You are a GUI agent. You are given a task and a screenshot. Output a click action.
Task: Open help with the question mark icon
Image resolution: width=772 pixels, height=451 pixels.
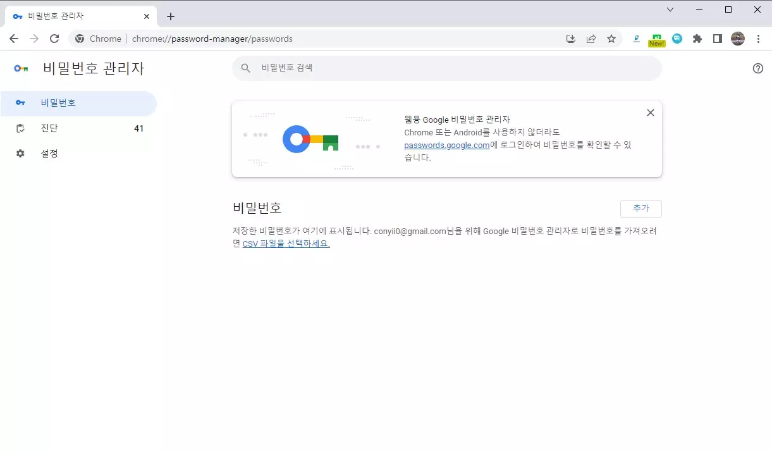pyautogui.click(x=758, y=68)
